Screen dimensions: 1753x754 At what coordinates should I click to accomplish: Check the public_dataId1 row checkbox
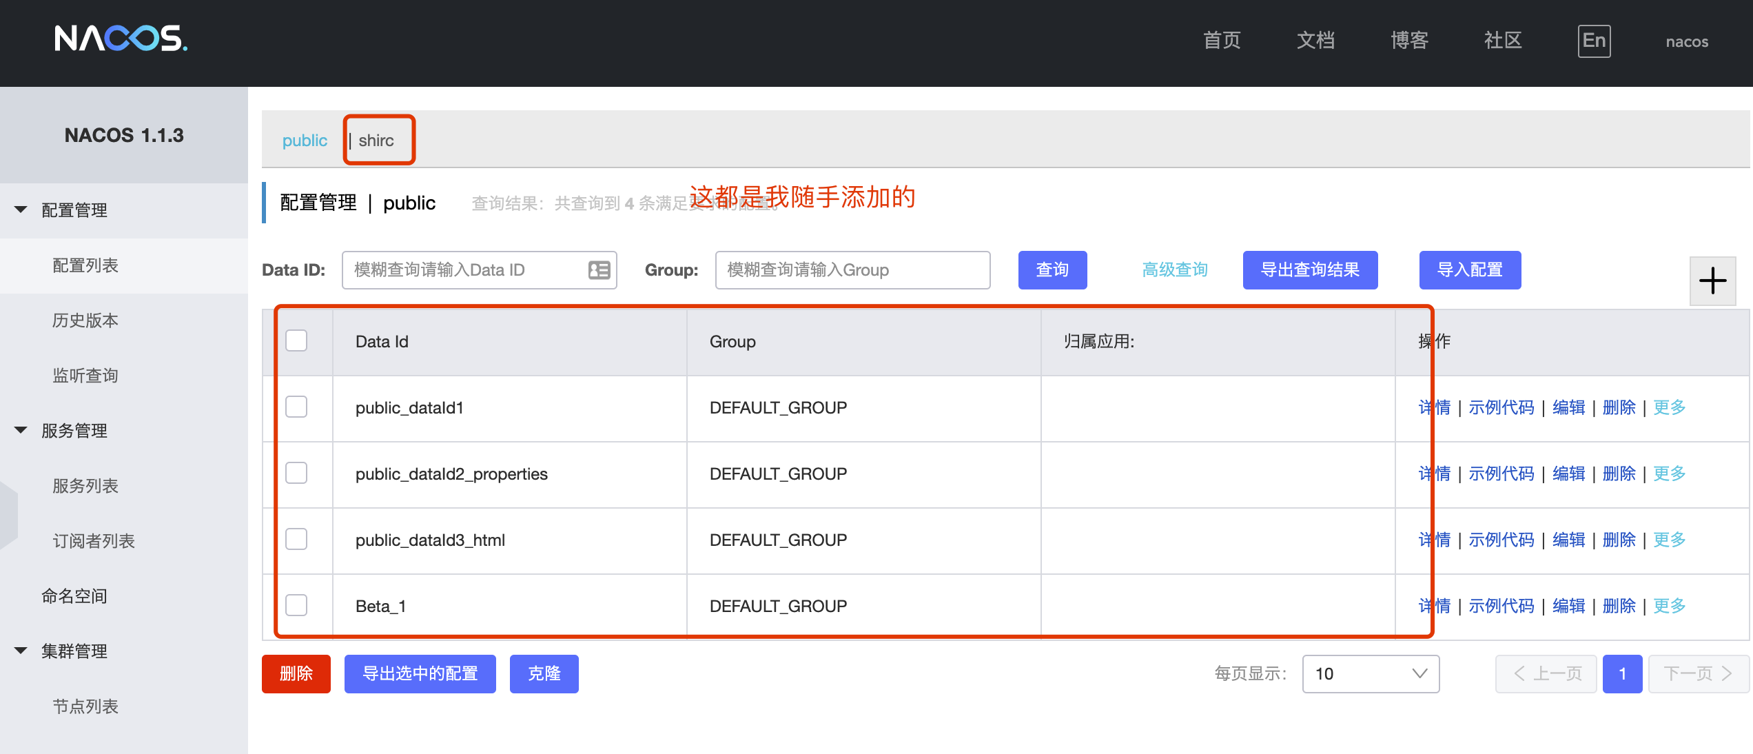(x=296, y=407)
